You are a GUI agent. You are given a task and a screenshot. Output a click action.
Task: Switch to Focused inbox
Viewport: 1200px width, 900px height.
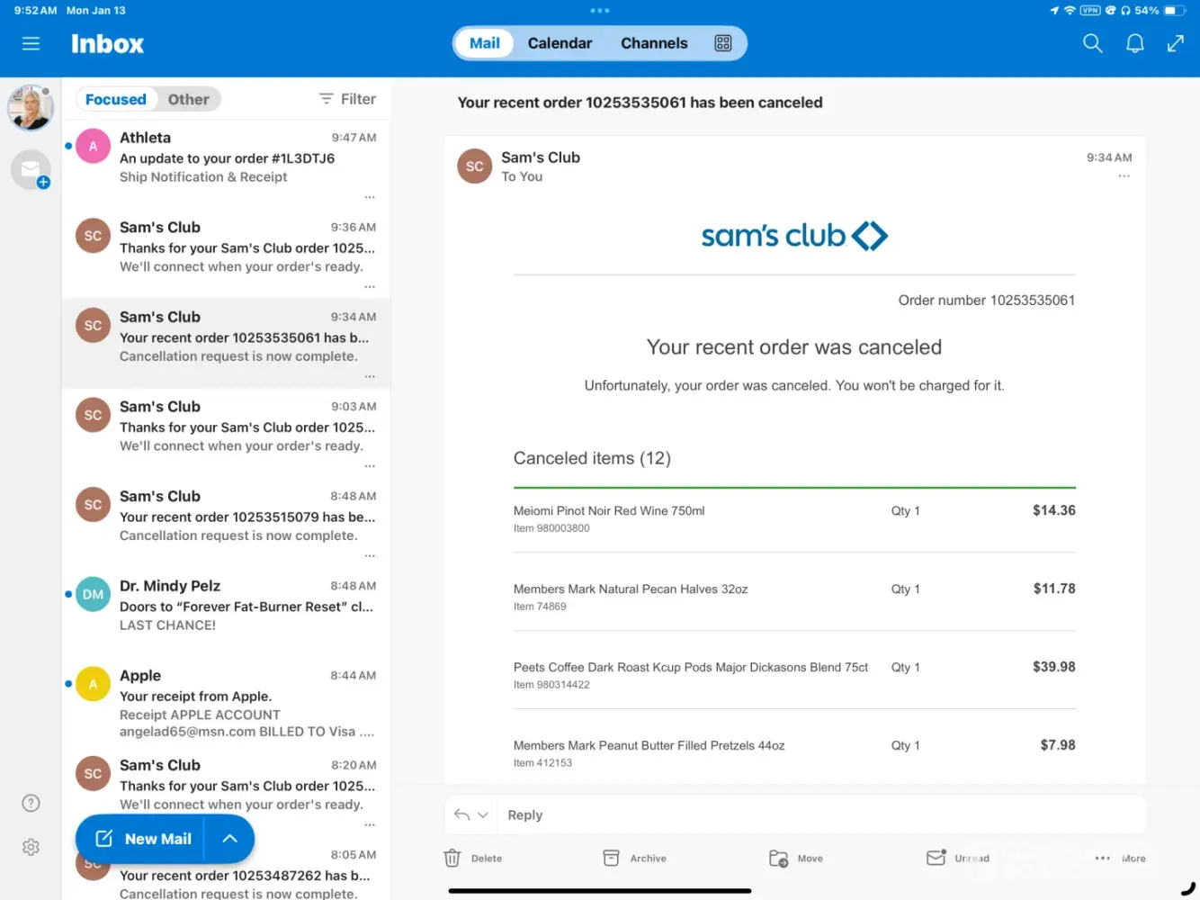[x=115, y=99]
